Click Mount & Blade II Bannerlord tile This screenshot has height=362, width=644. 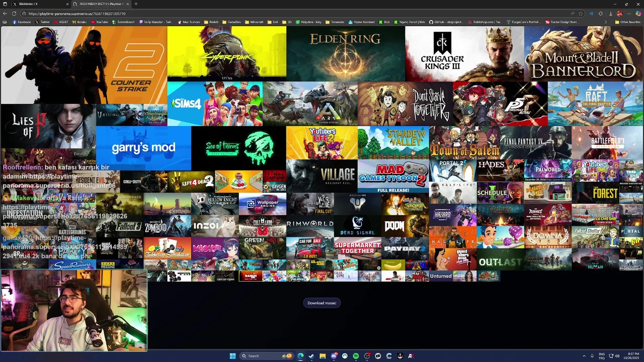click(584, 54)
